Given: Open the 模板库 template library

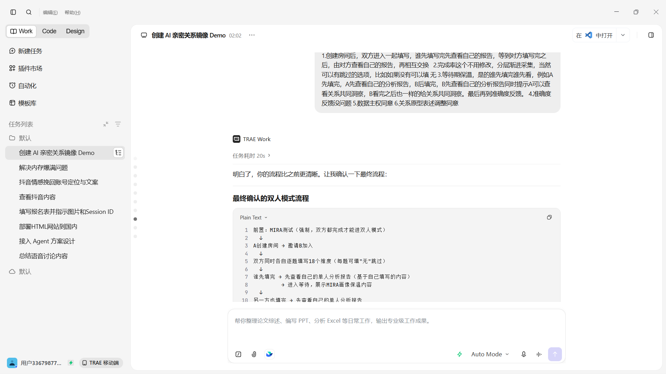Looking at the screenshot, I should (23, 103).
